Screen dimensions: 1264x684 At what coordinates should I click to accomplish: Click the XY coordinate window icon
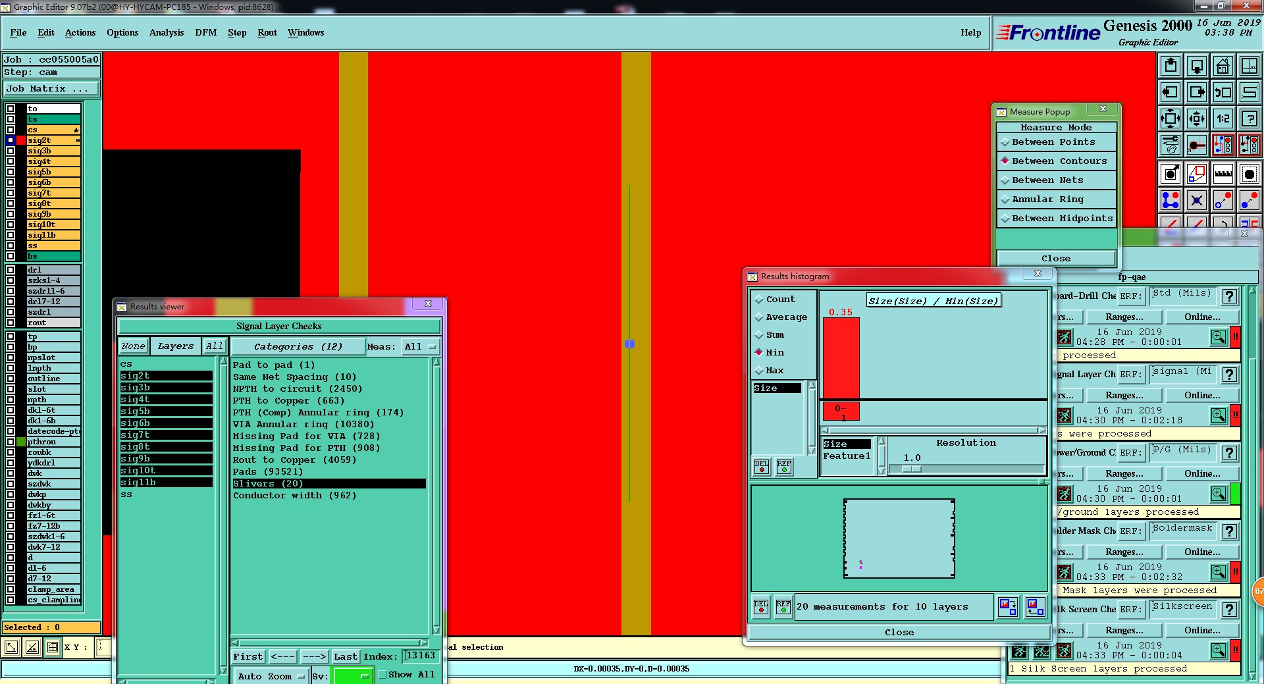[1250, 66]
